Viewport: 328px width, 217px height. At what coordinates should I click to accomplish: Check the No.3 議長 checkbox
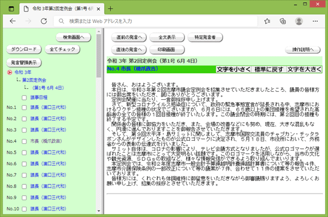pos(24,130)
